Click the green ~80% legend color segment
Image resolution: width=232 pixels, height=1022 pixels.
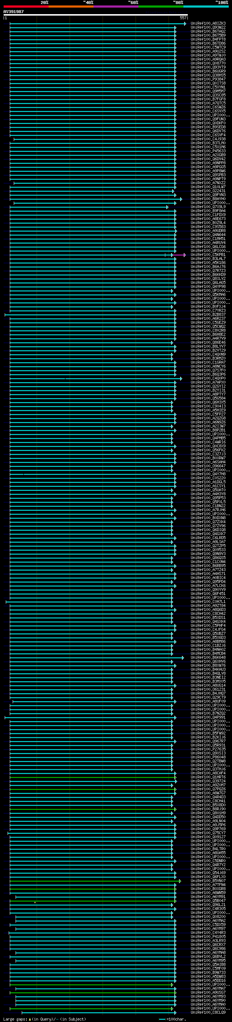coord(161,7)
